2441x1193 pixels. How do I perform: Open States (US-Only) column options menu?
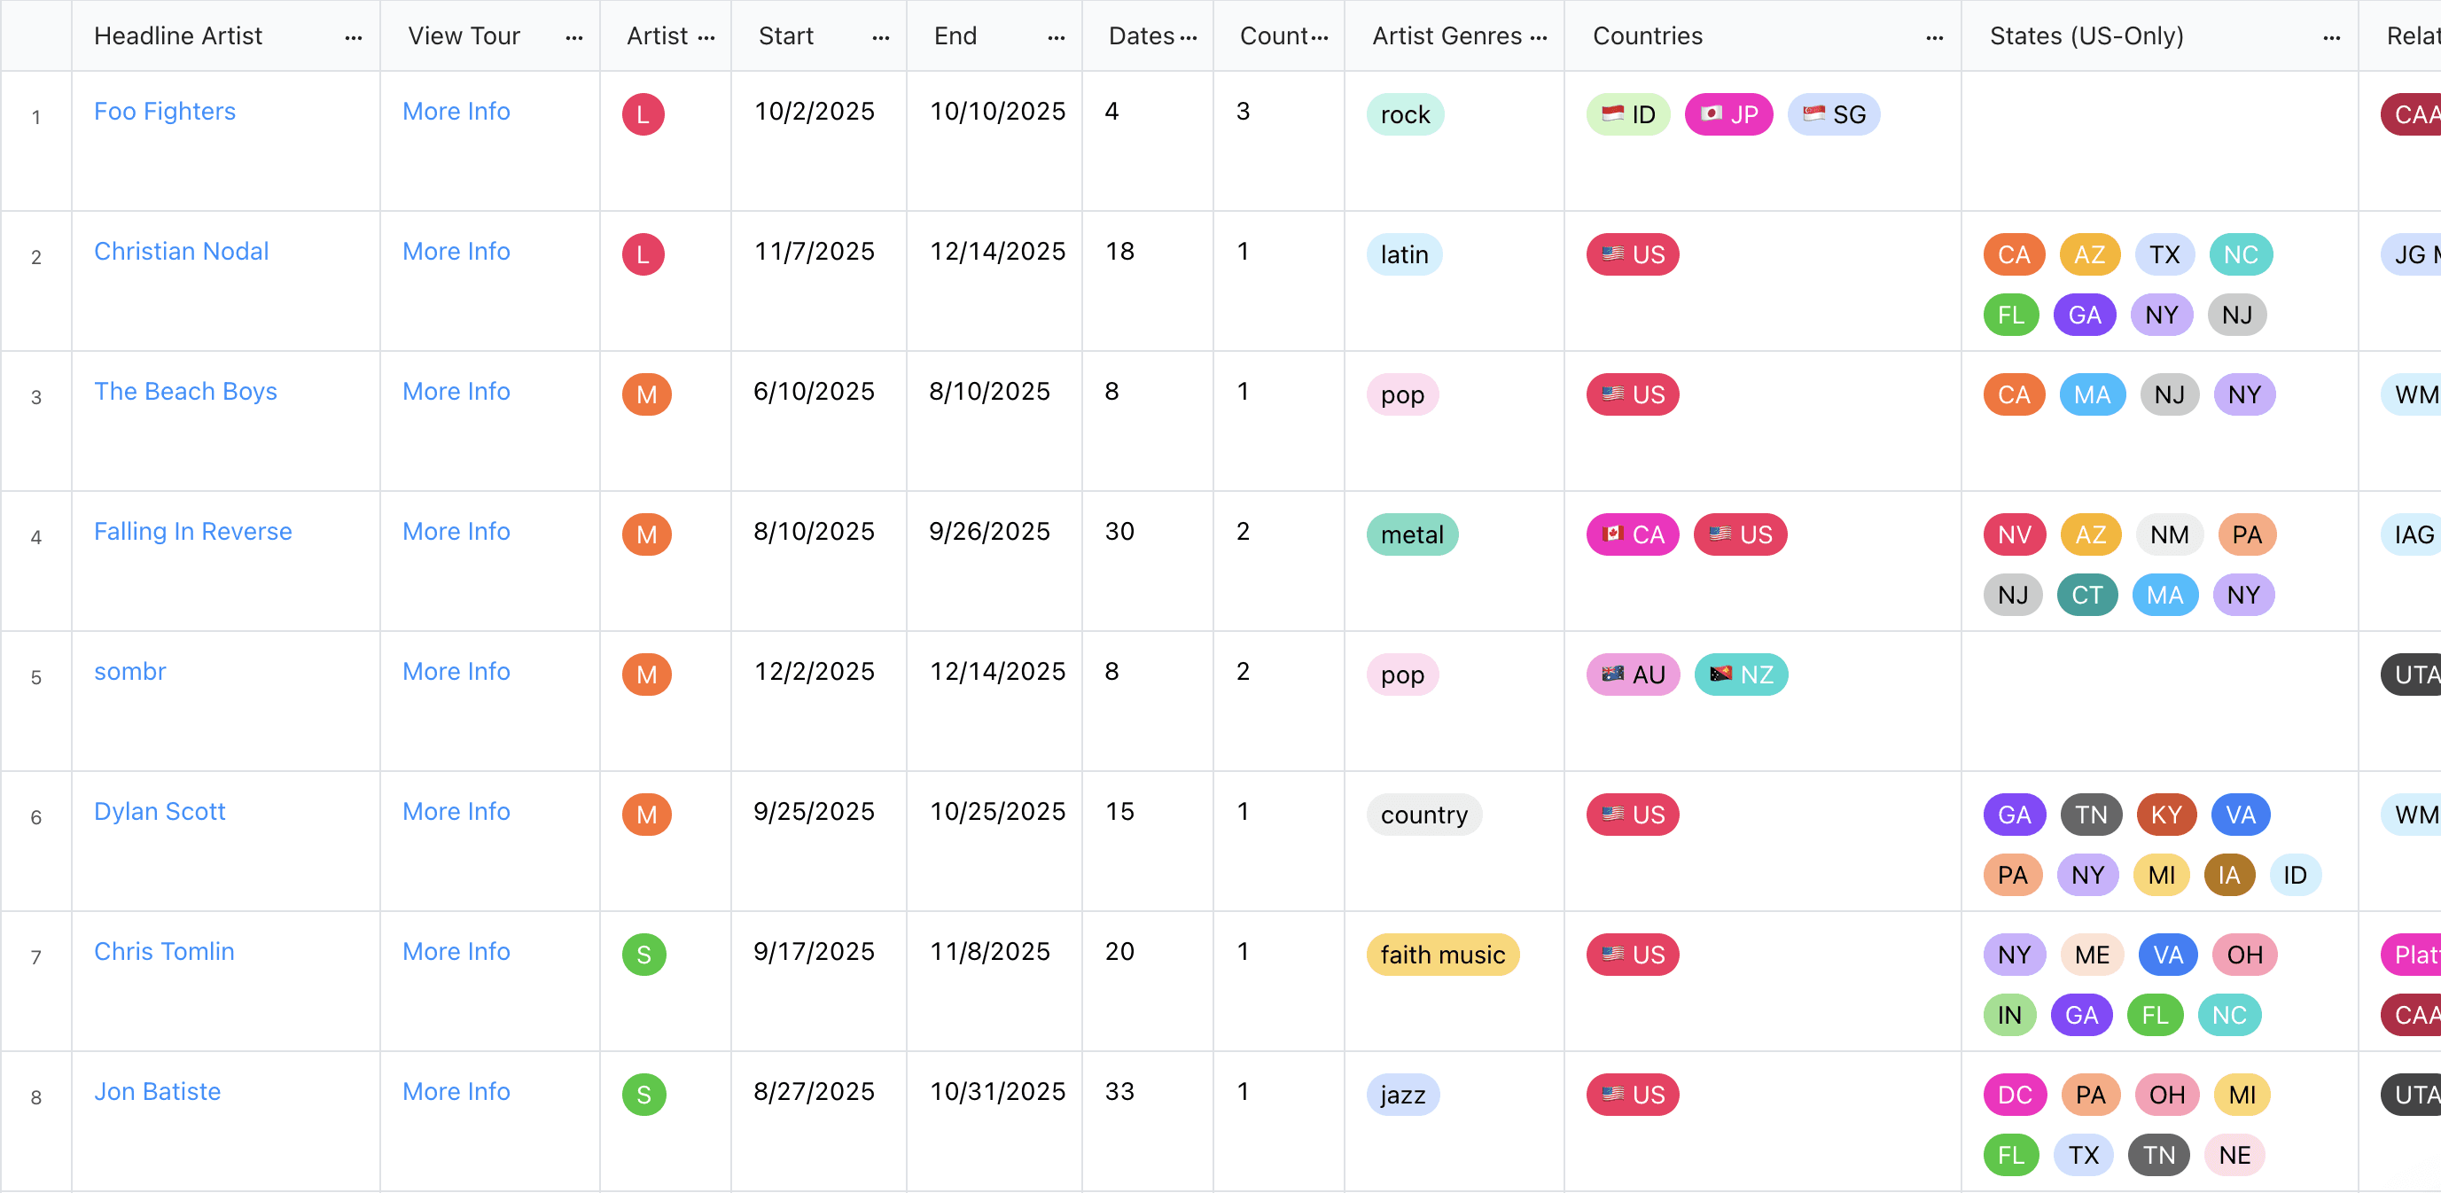[x=2332, y=38]
